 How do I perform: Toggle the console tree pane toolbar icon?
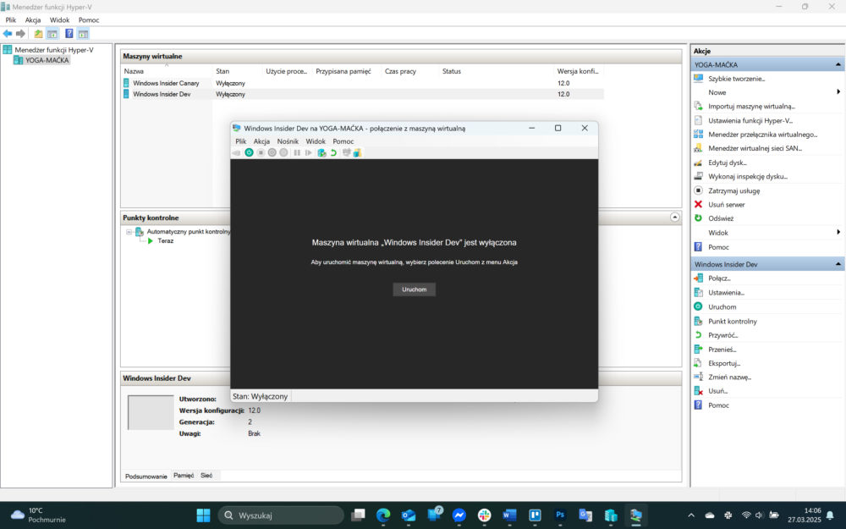[52, 34]
